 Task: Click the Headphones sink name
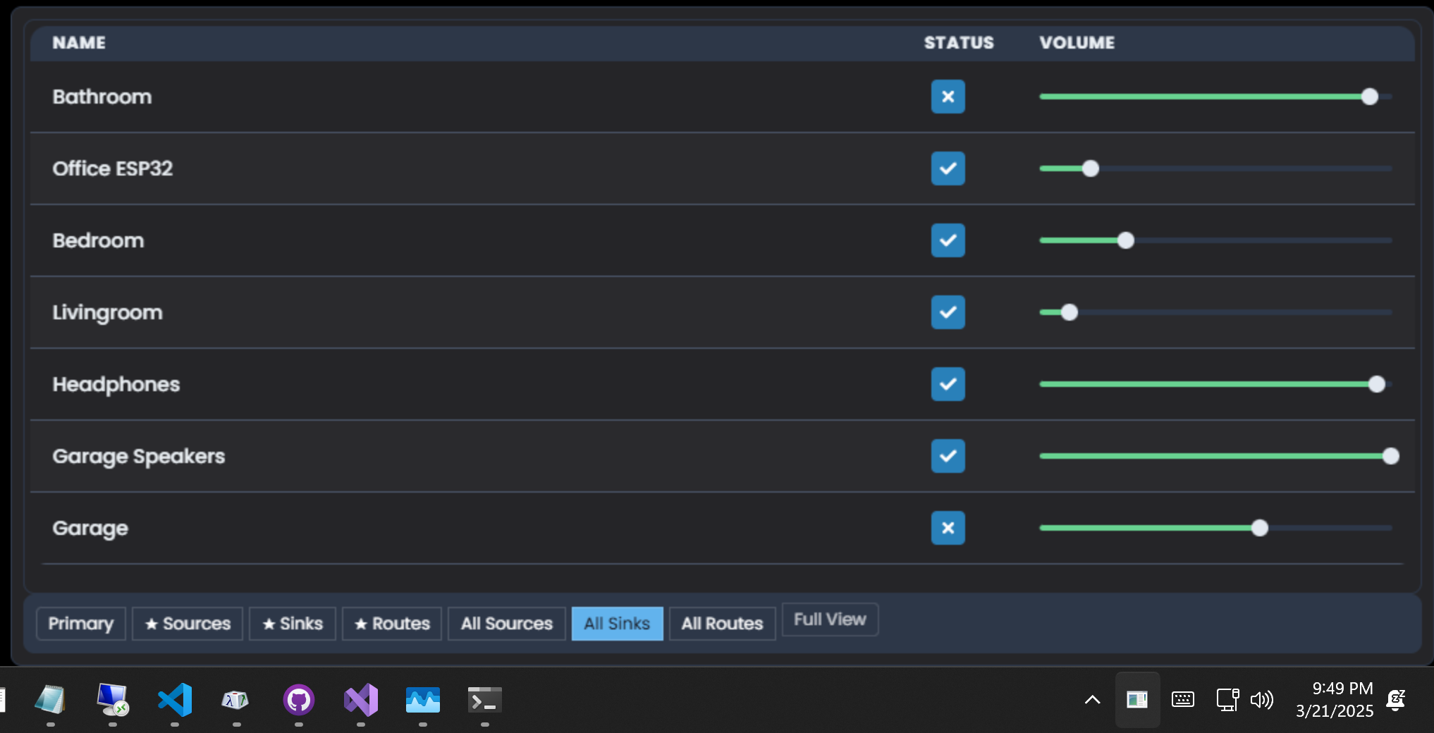(116, 384)
